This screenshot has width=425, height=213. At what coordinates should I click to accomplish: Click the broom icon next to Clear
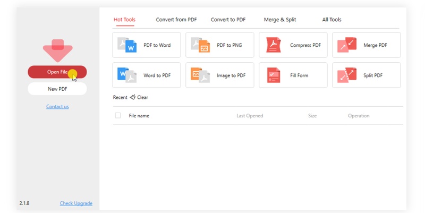coord(132,97)
